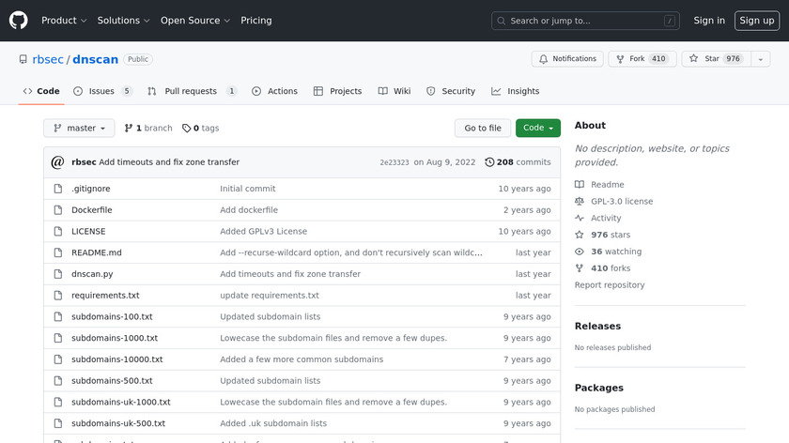Click the rbsec avatar icon in commit row

[57, 162]
